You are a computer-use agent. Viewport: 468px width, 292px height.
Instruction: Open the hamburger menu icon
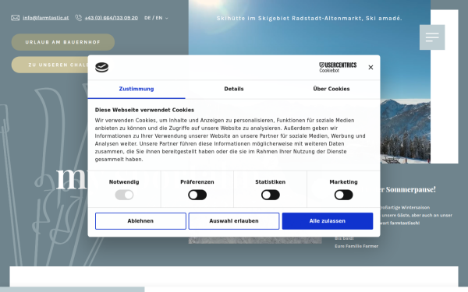click(x=432, y=37)
